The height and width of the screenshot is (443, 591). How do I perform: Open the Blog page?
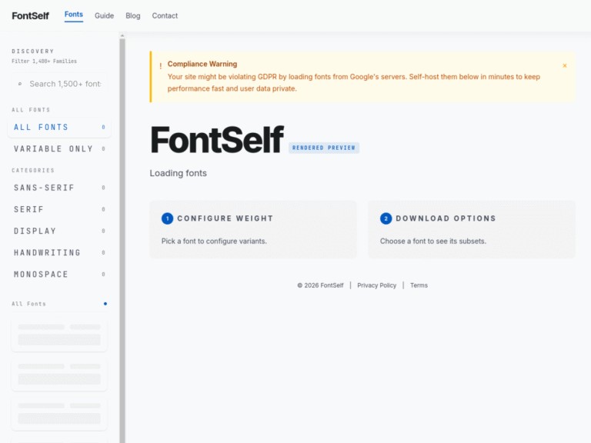click(x=132, y=16)
